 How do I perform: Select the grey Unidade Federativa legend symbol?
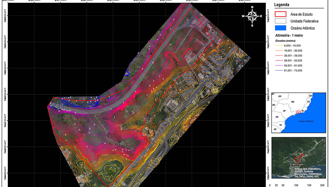(280, 21)
